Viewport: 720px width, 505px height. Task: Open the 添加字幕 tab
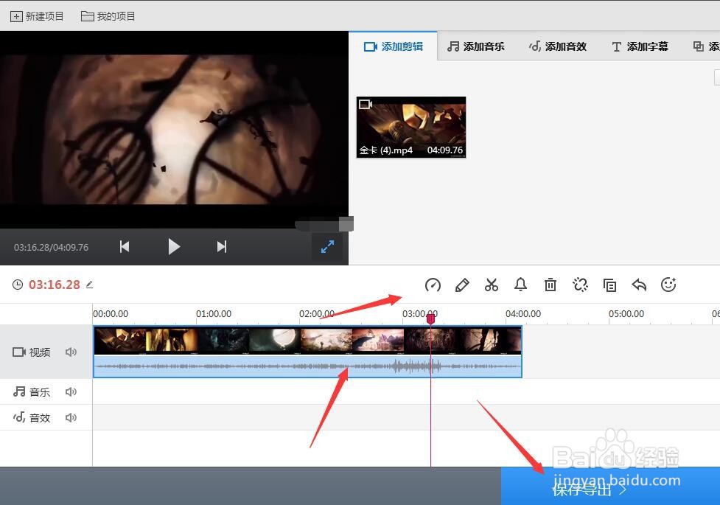pyautogui.click(x=640, y=46)
